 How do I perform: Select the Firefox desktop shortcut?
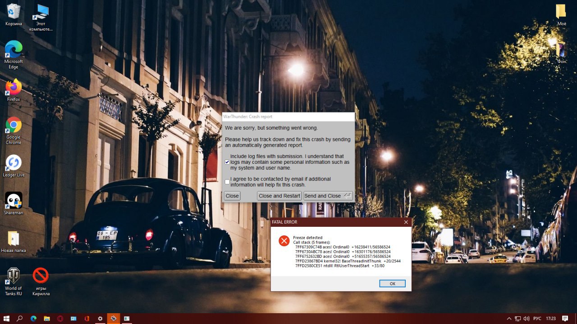click(14, 90)
